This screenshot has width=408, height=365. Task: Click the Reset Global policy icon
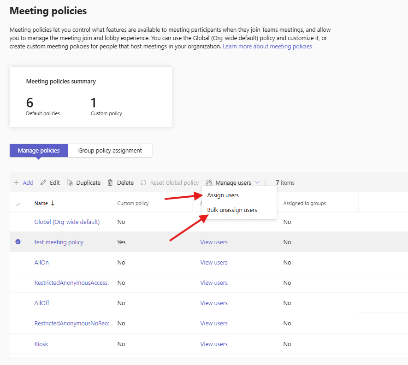pyautogui.click(x=143, y=182)
